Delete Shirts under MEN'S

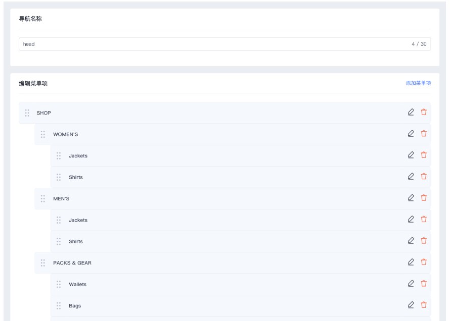point(424,241)
